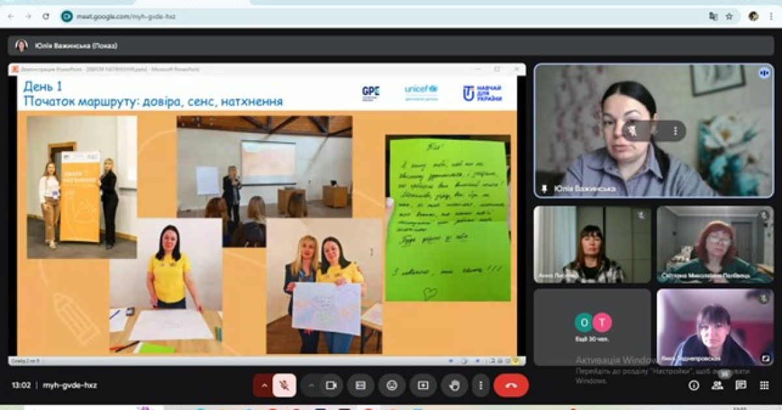Open meeting details info icon
This screenshot has width=782, height=410.
coord(694,385)
